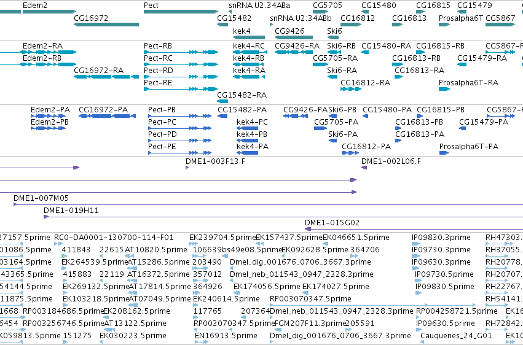Click protein Prosalpha6T-PA
Image resolution: width=523 pixels, height=345 pixels.
pos(444,153)
